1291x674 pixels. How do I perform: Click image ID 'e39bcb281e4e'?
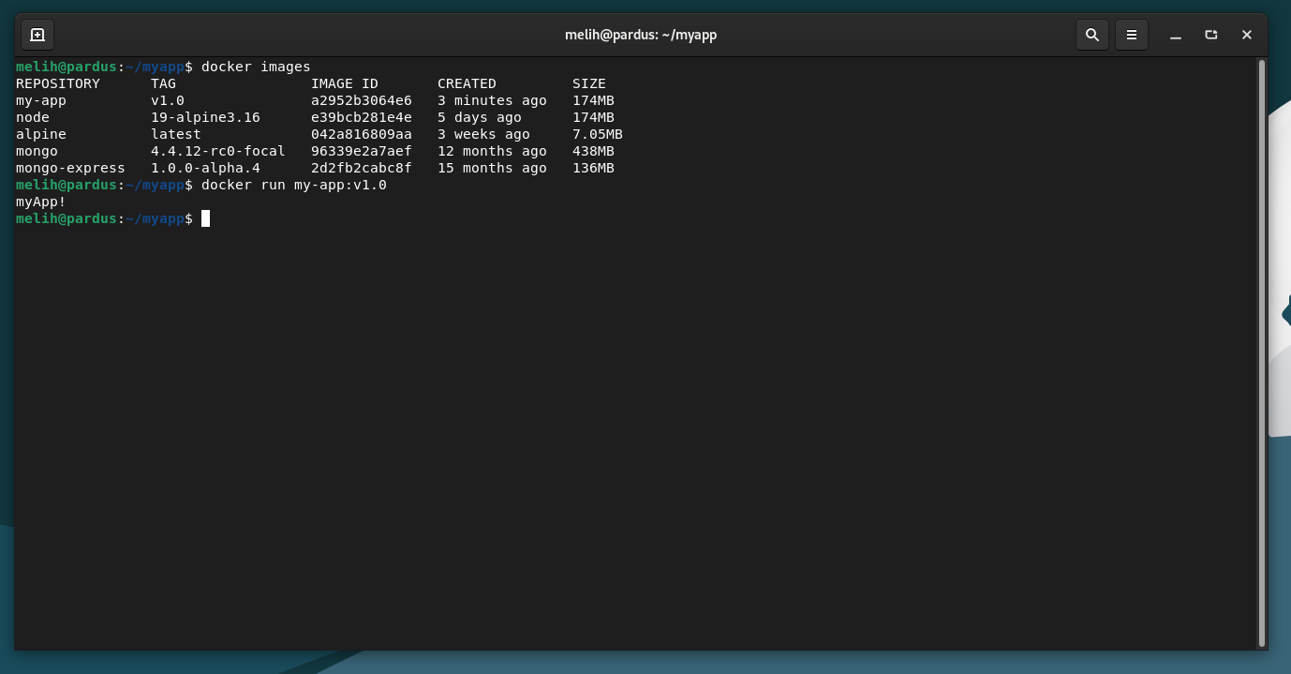point(362,117)
